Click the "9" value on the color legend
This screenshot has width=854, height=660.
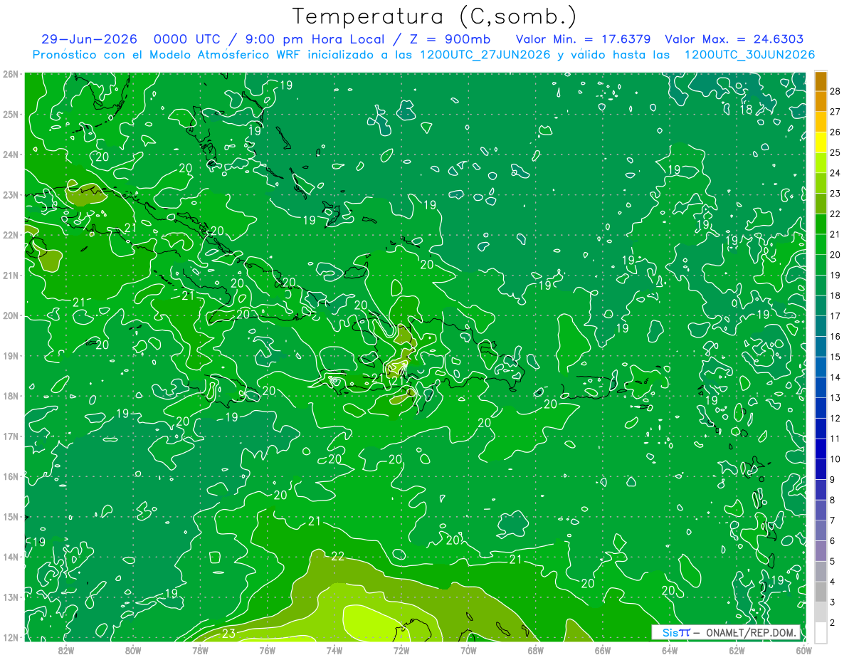(833, 479)
